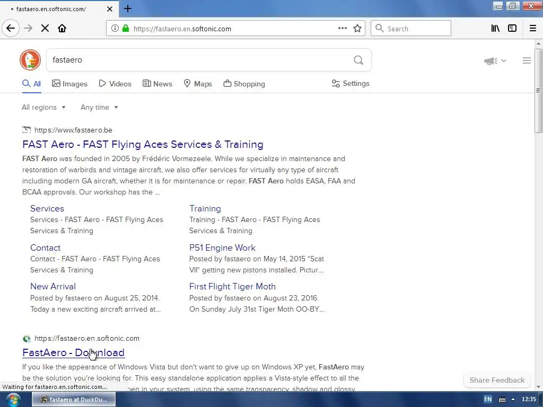Focus the Firefox Search box
This screenshot has width=543, height=407.
coord(411,29)
